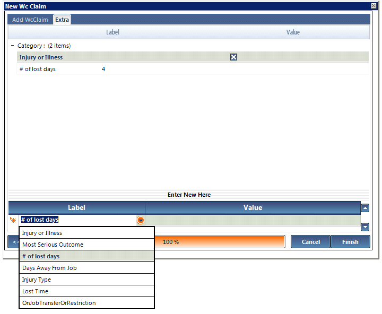Click the Category: (2 items) group label
382x314 pixels.
44,46
